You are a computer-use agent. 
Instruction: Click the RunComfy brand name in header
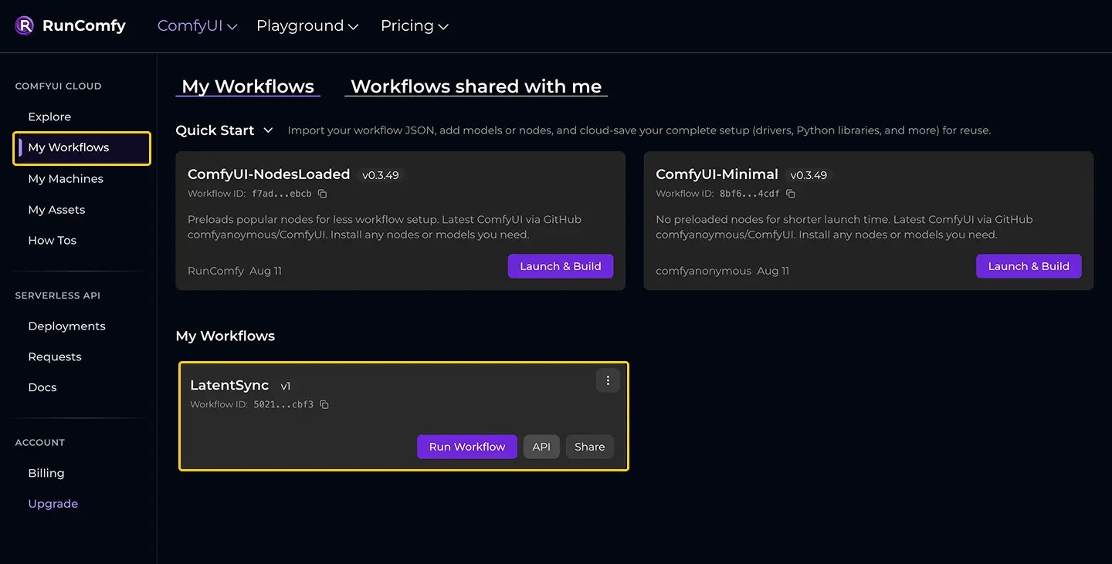pos(84,25)
